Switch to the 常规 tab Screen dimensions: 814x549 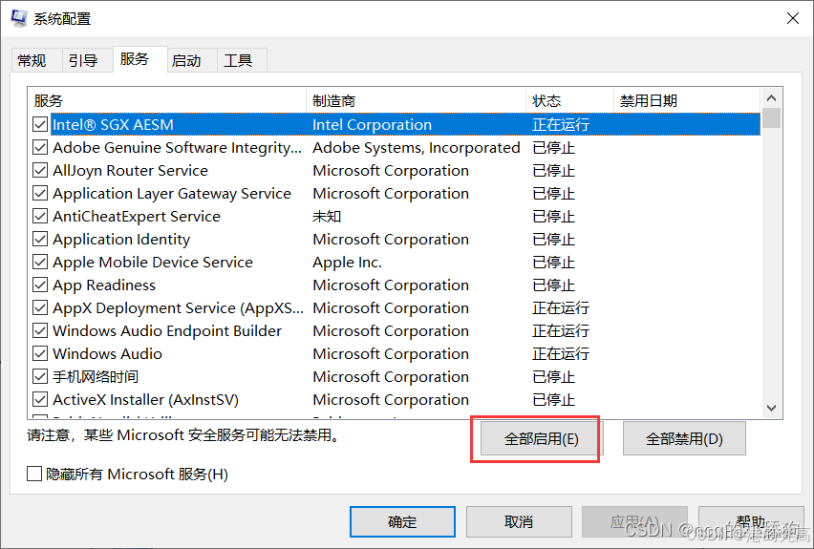click(32, 61)
